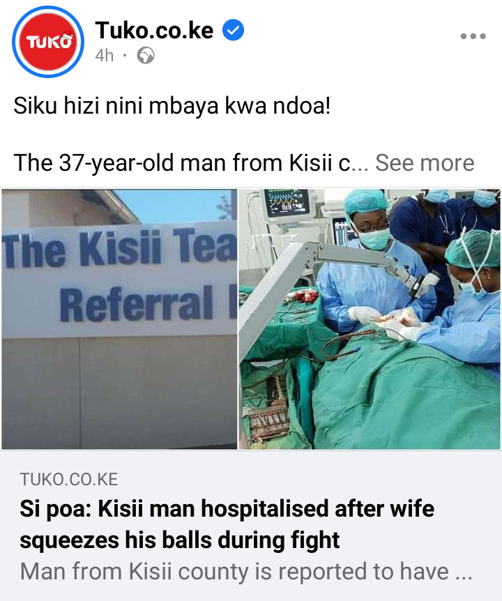The image size is (502, 601).
Task: Open the Kisii Teaching Referral hospital photo
Action: point(119,319)
